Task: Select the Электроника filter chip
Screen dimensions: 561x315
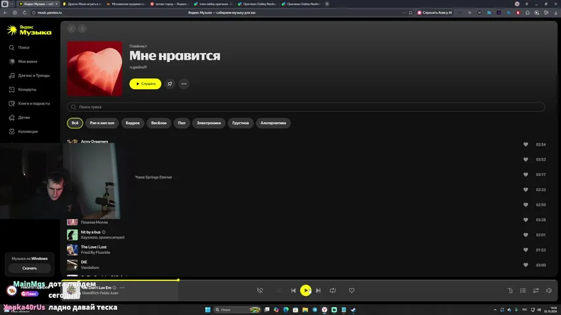Action: (x=208, y=123)
